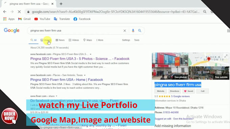Open search Tools
This screenshot has height=129, width=230.
coord(137,40)
